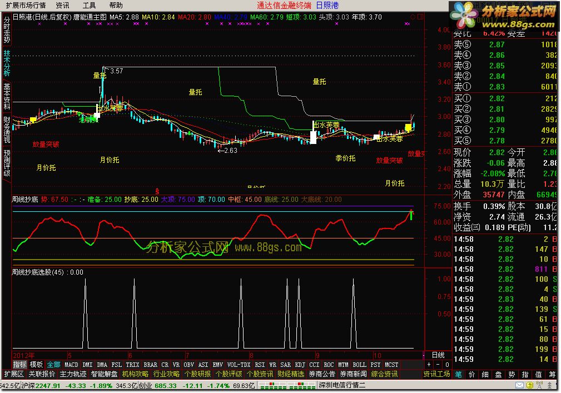Open the 财务透视 side tab
Viewport: 561px width, 393px height.
[x=7, y=130]
